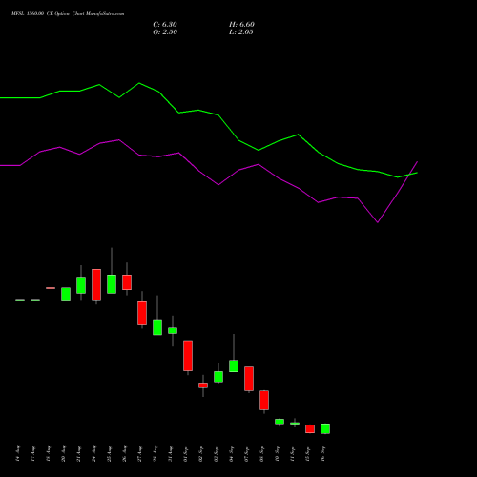477x477 pixels.
Task: Select the high value 'H: 6.60'
Action: (241, 25)
